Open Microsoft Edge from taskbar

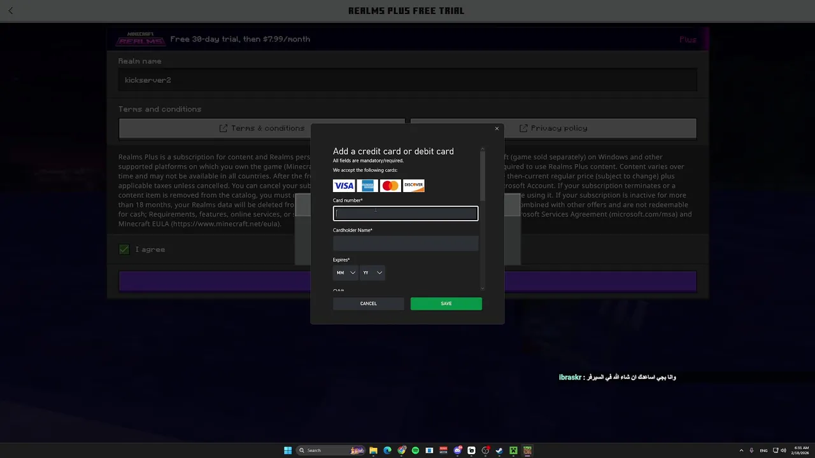click(x=387, y=450)
